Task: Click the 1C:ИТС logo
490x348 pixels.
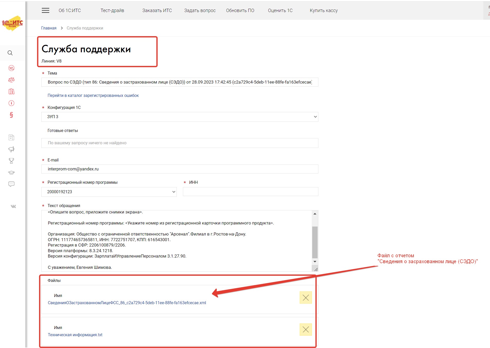Action: pyautogui.click(x=12, y=23)
